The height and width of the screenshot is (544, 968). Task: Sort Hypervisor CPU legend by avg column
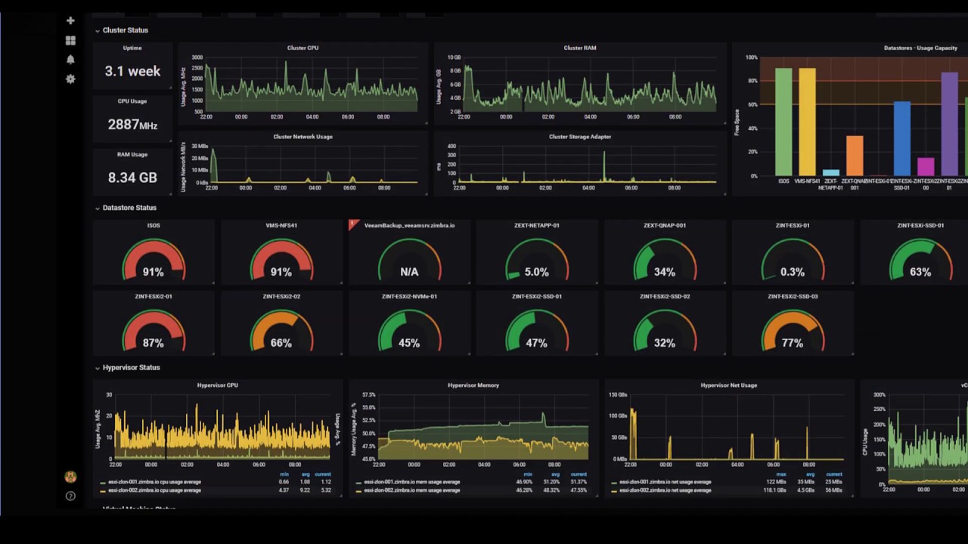(x=305, y=474)
